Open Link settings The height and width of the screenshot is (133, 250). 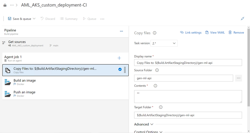191,32
